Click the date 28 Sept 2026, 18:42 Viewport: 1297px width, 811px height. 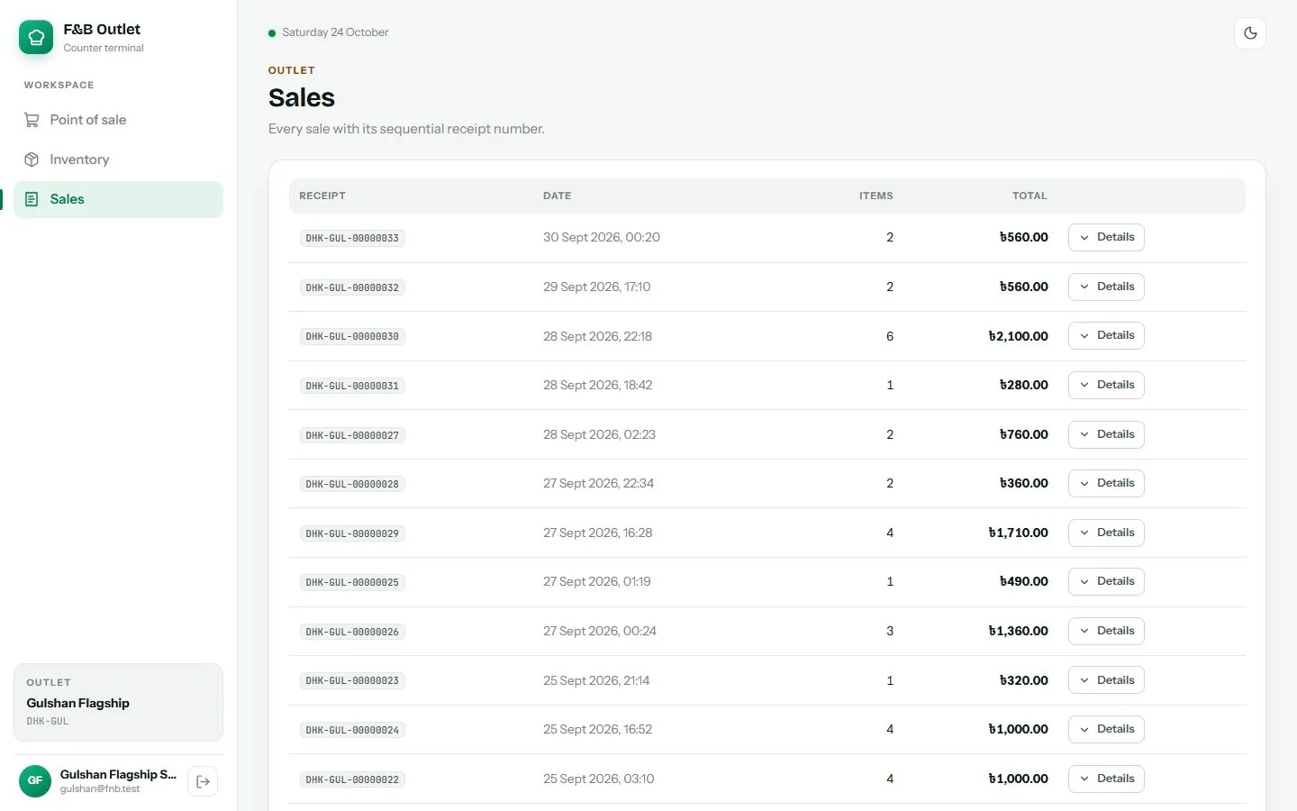pos(597,385)
